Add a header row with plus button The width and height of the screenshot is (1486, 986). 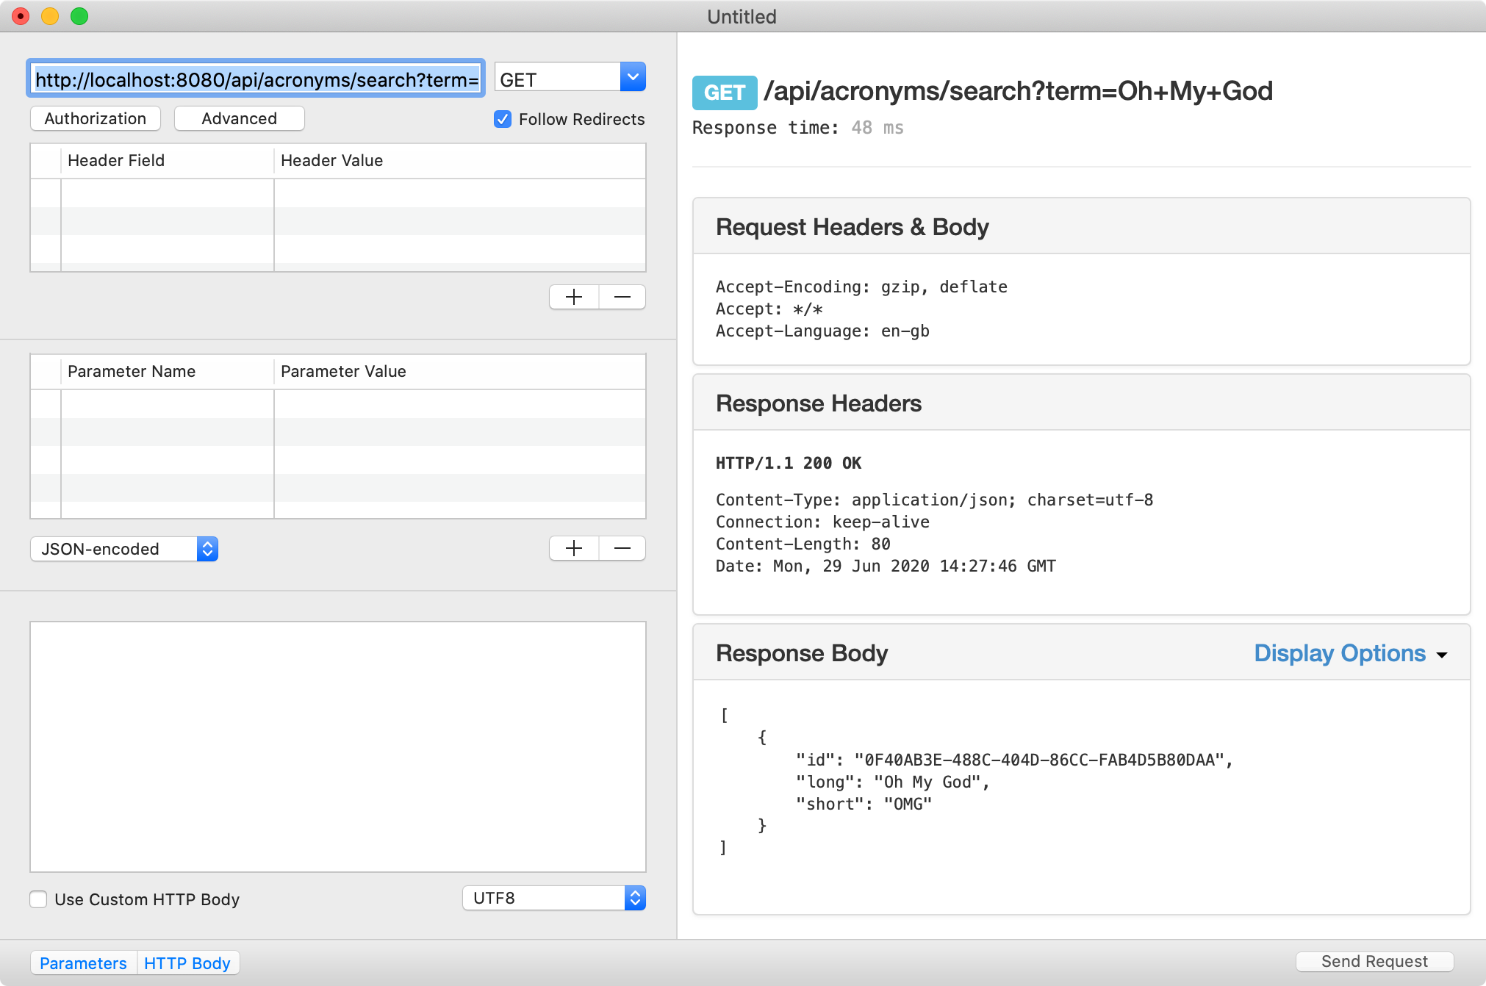574,297
